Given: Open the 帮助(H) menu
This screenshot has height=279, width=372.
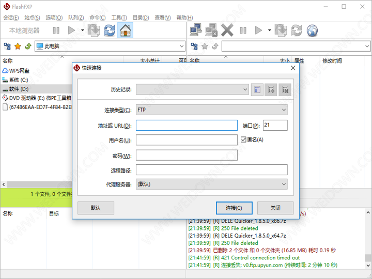Looking at the screenshot, I should coord(184,18).
